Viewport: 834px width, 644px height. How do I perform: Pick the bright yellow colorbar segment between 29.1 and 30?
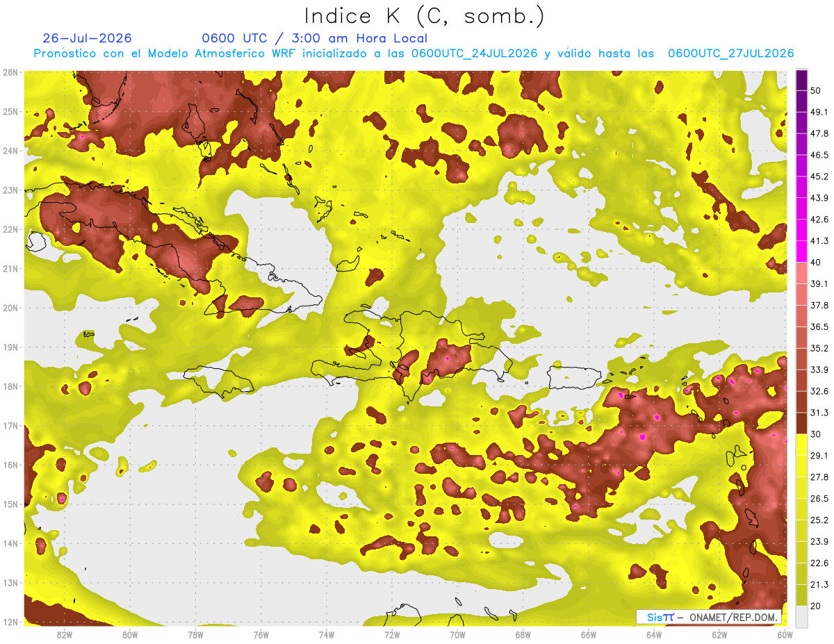pos(802,445)
